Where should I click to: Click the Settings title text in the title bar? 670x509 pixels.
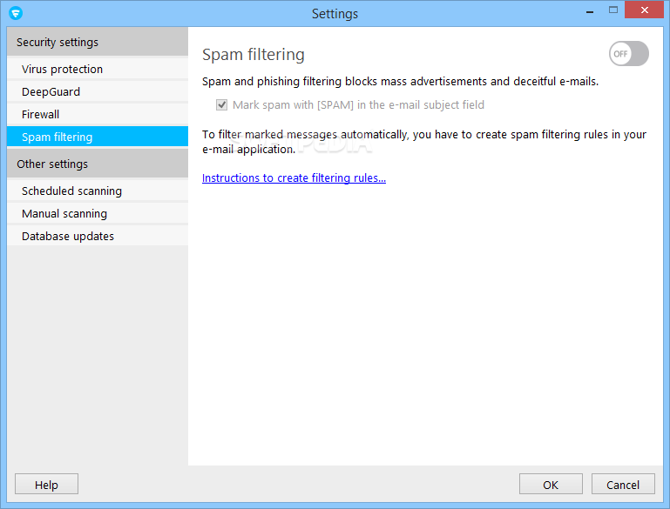[335, 14]
